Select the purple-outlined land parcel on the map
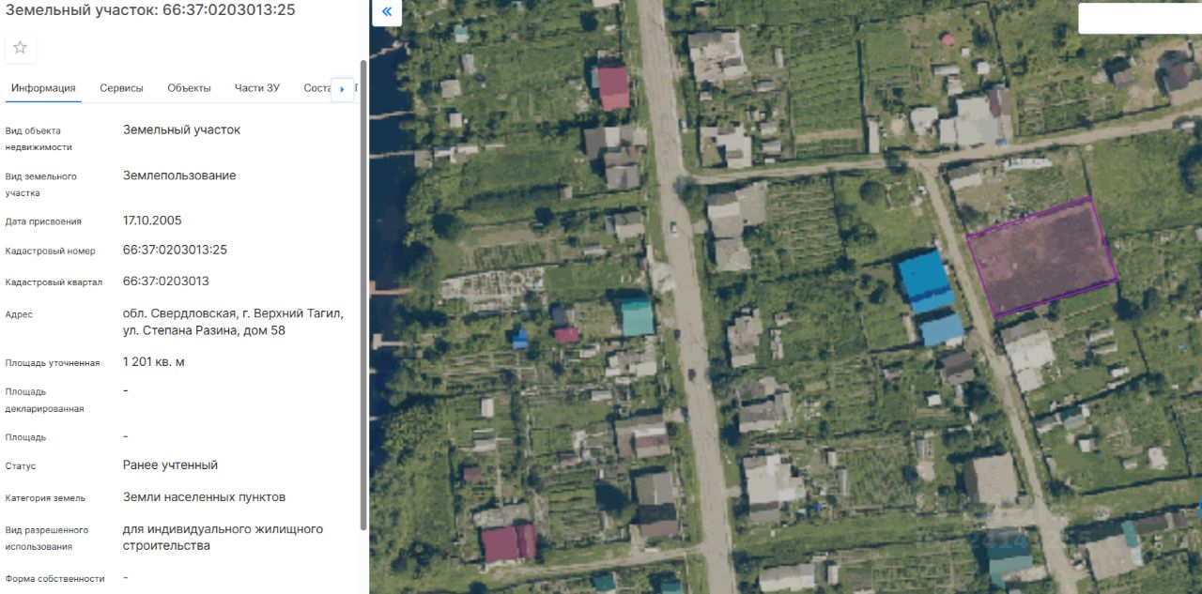Viewport: 1202px width, 594px height. (x=1041, y=256)
